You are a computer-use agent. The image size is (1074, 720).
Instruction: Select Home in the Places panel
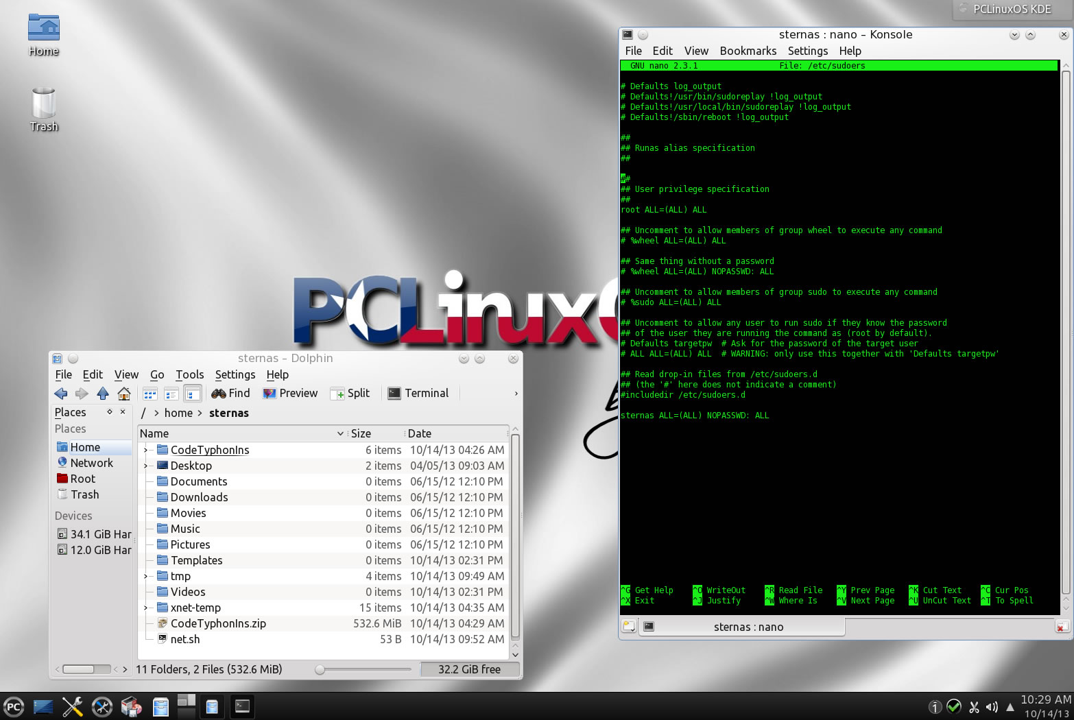[x=93, y=447]
